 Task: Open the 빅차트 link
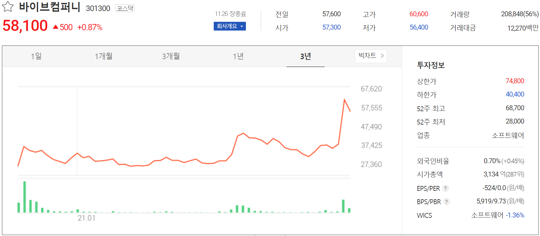coord(371,56)
